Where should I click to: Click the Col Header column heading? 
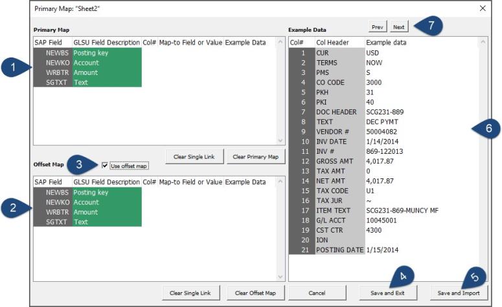[x=332, y=43]
